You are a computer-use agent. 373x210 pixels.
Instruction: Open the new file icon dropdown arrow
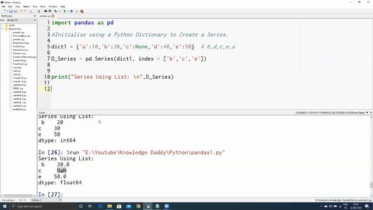click(8, 11)
